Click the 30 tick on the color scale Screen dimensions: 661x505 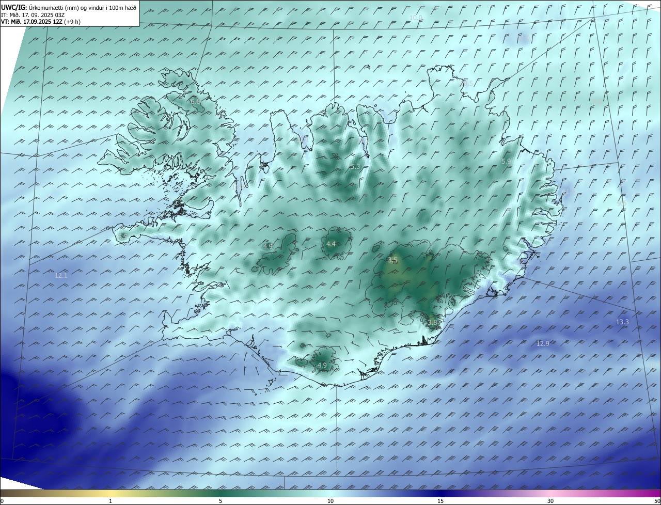coord(550,501)
